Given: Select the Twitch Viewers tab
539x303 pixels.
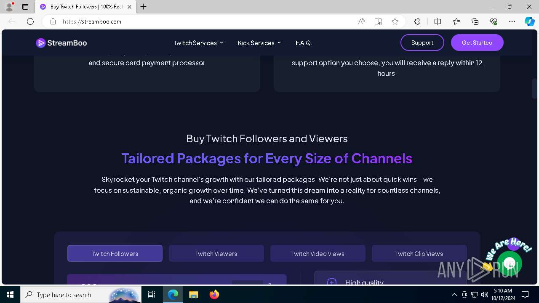Looking at the screenshot, I should click(x=216, y=253).
